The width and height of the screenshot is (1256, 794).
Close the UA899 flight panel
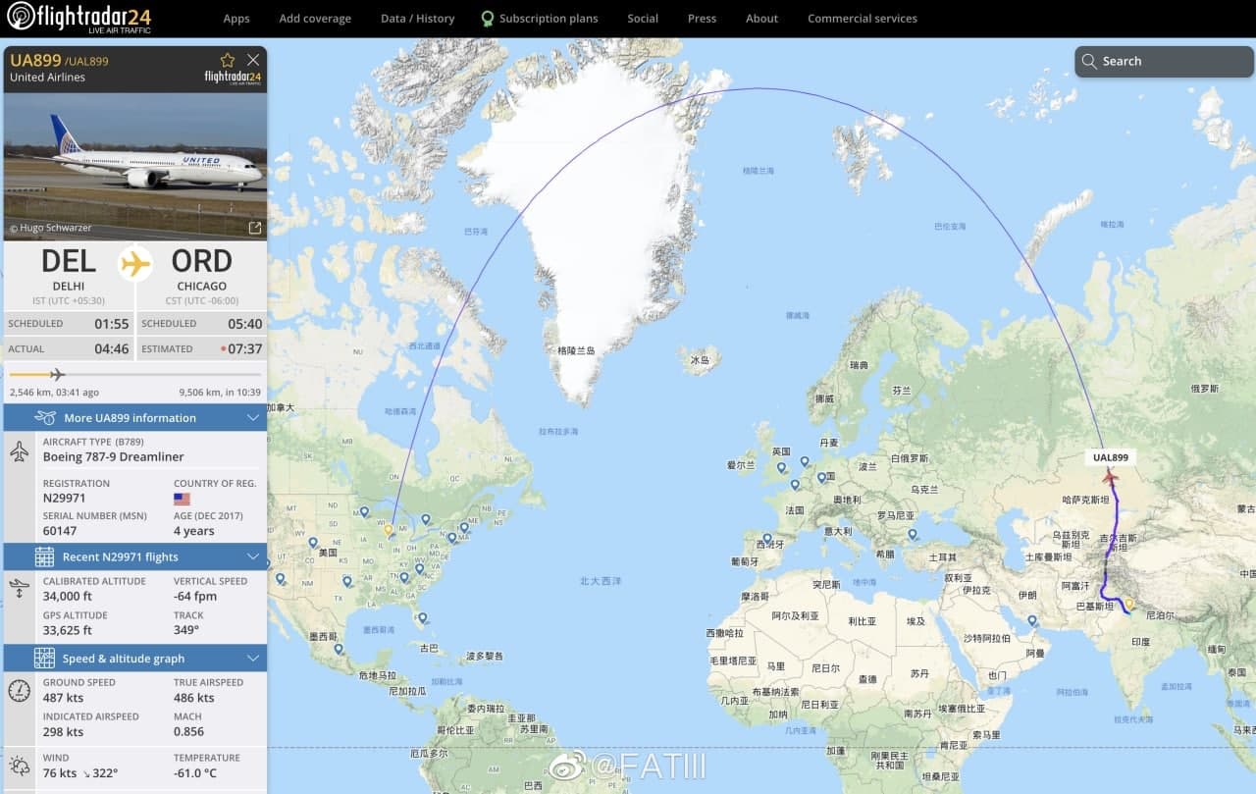253,60
